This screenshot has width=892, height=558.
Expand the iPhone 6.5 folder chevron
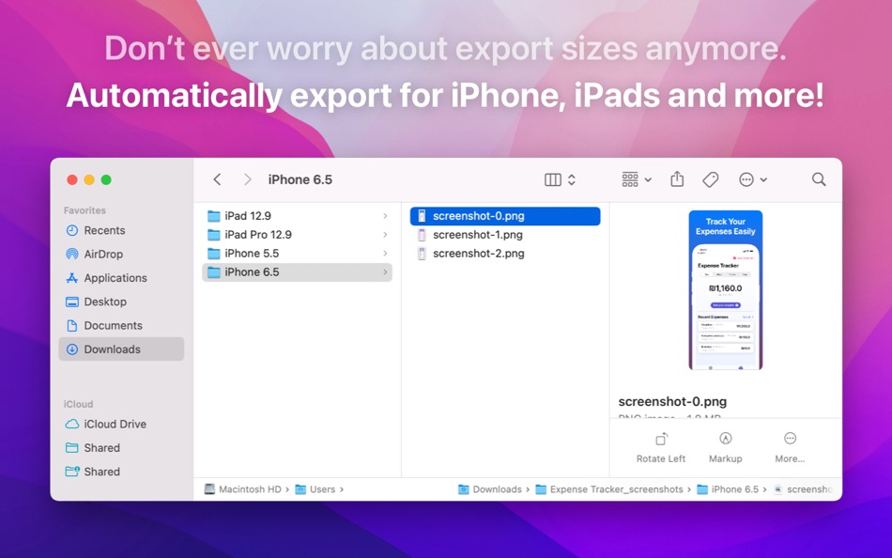pos(385,272)
